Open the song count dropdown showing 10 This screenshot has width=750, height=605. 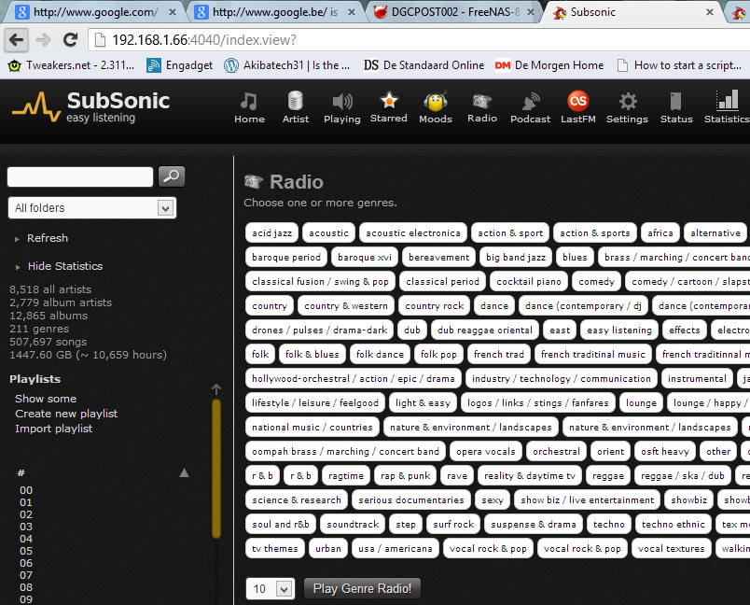[270, 589]
